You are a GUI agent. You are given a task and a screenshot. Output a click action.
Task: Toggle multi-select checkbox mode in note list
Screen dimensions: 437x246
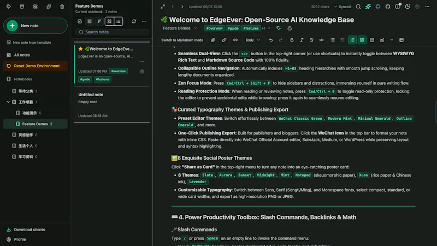(x=80, y=21)
